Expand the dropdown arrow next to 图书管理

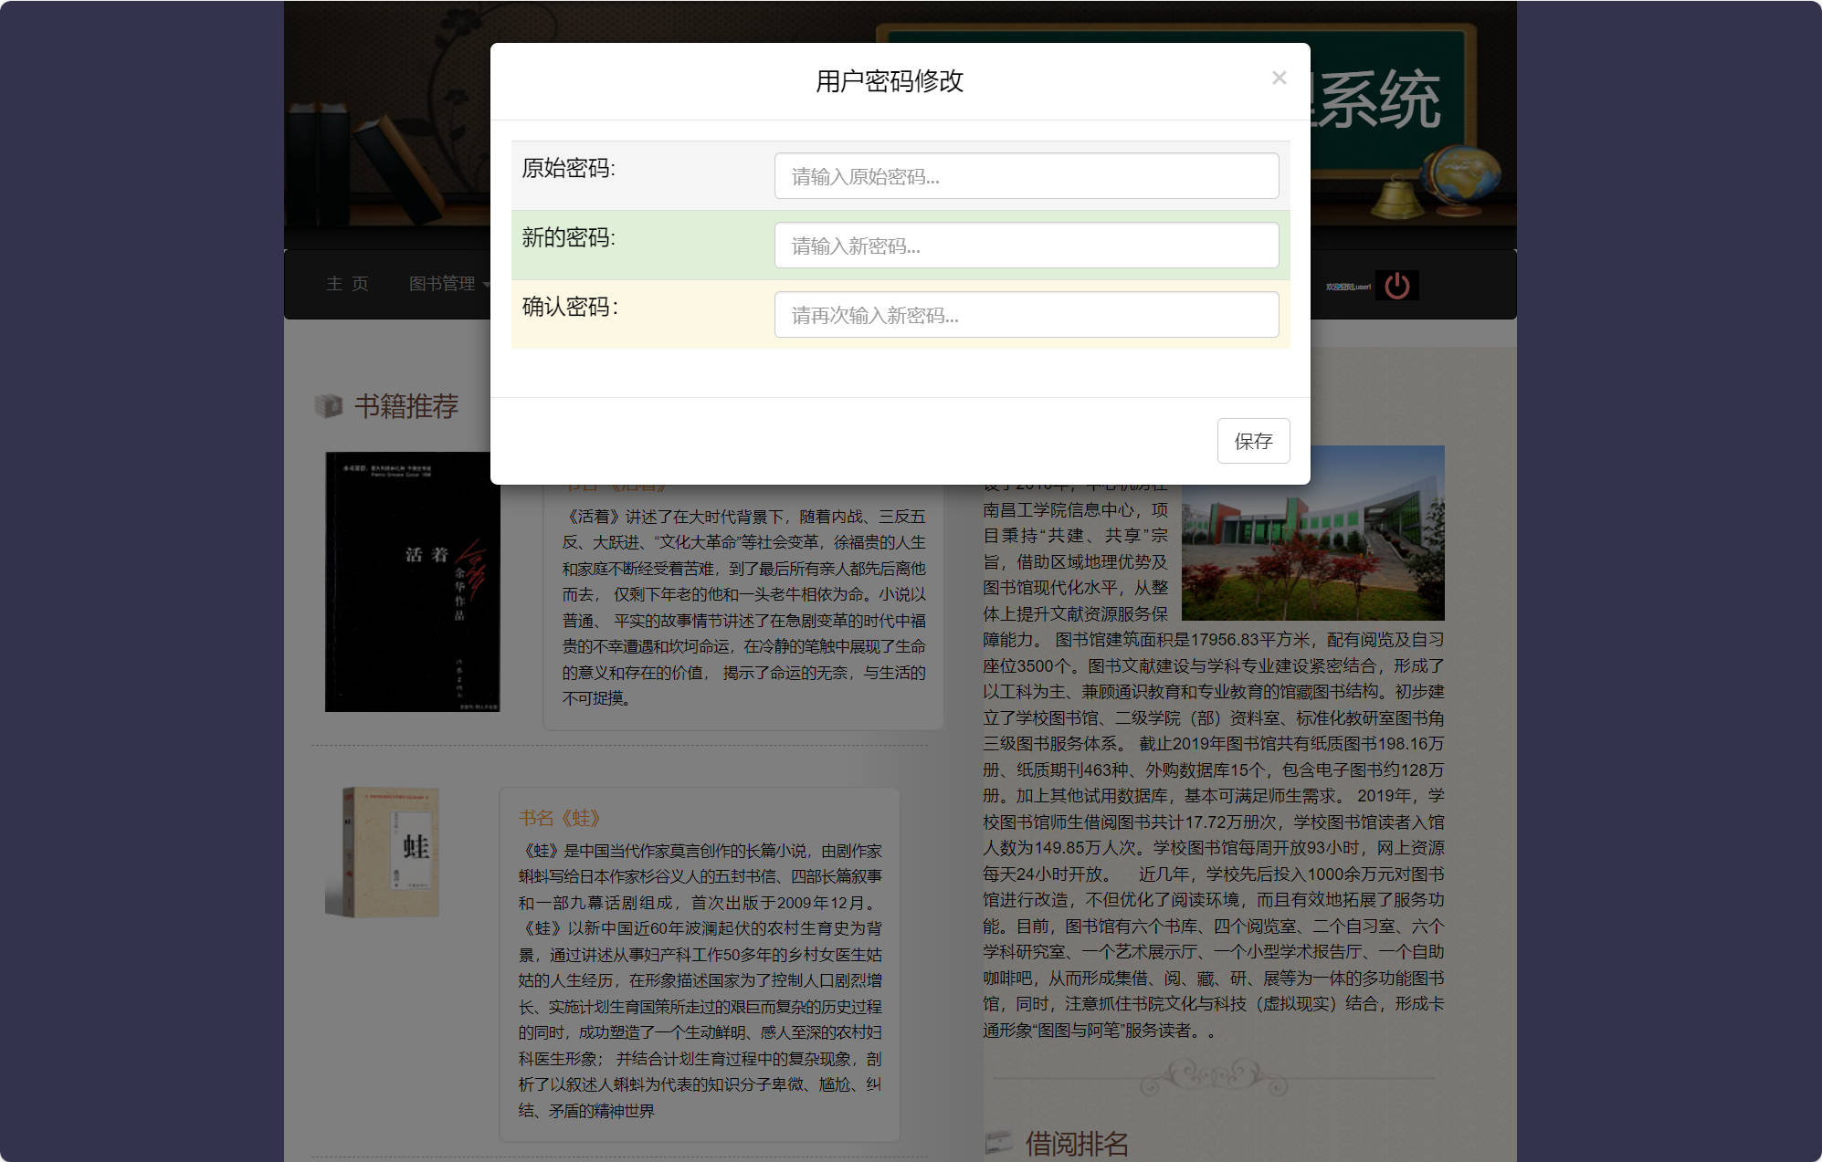[x=487, y=286]
